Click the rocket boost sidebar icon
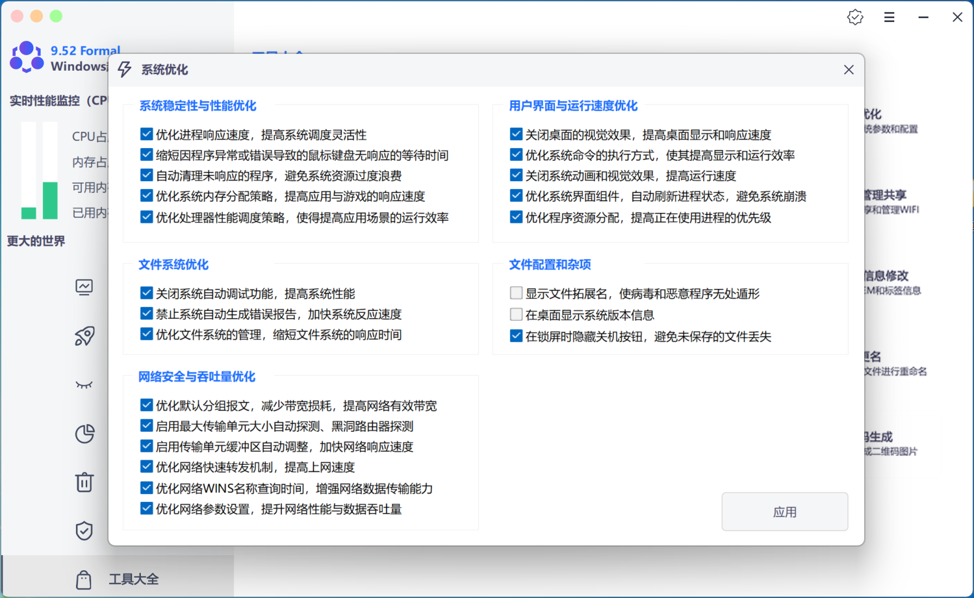This screenshot has height=598, width=974. click(x=84, y=336)
